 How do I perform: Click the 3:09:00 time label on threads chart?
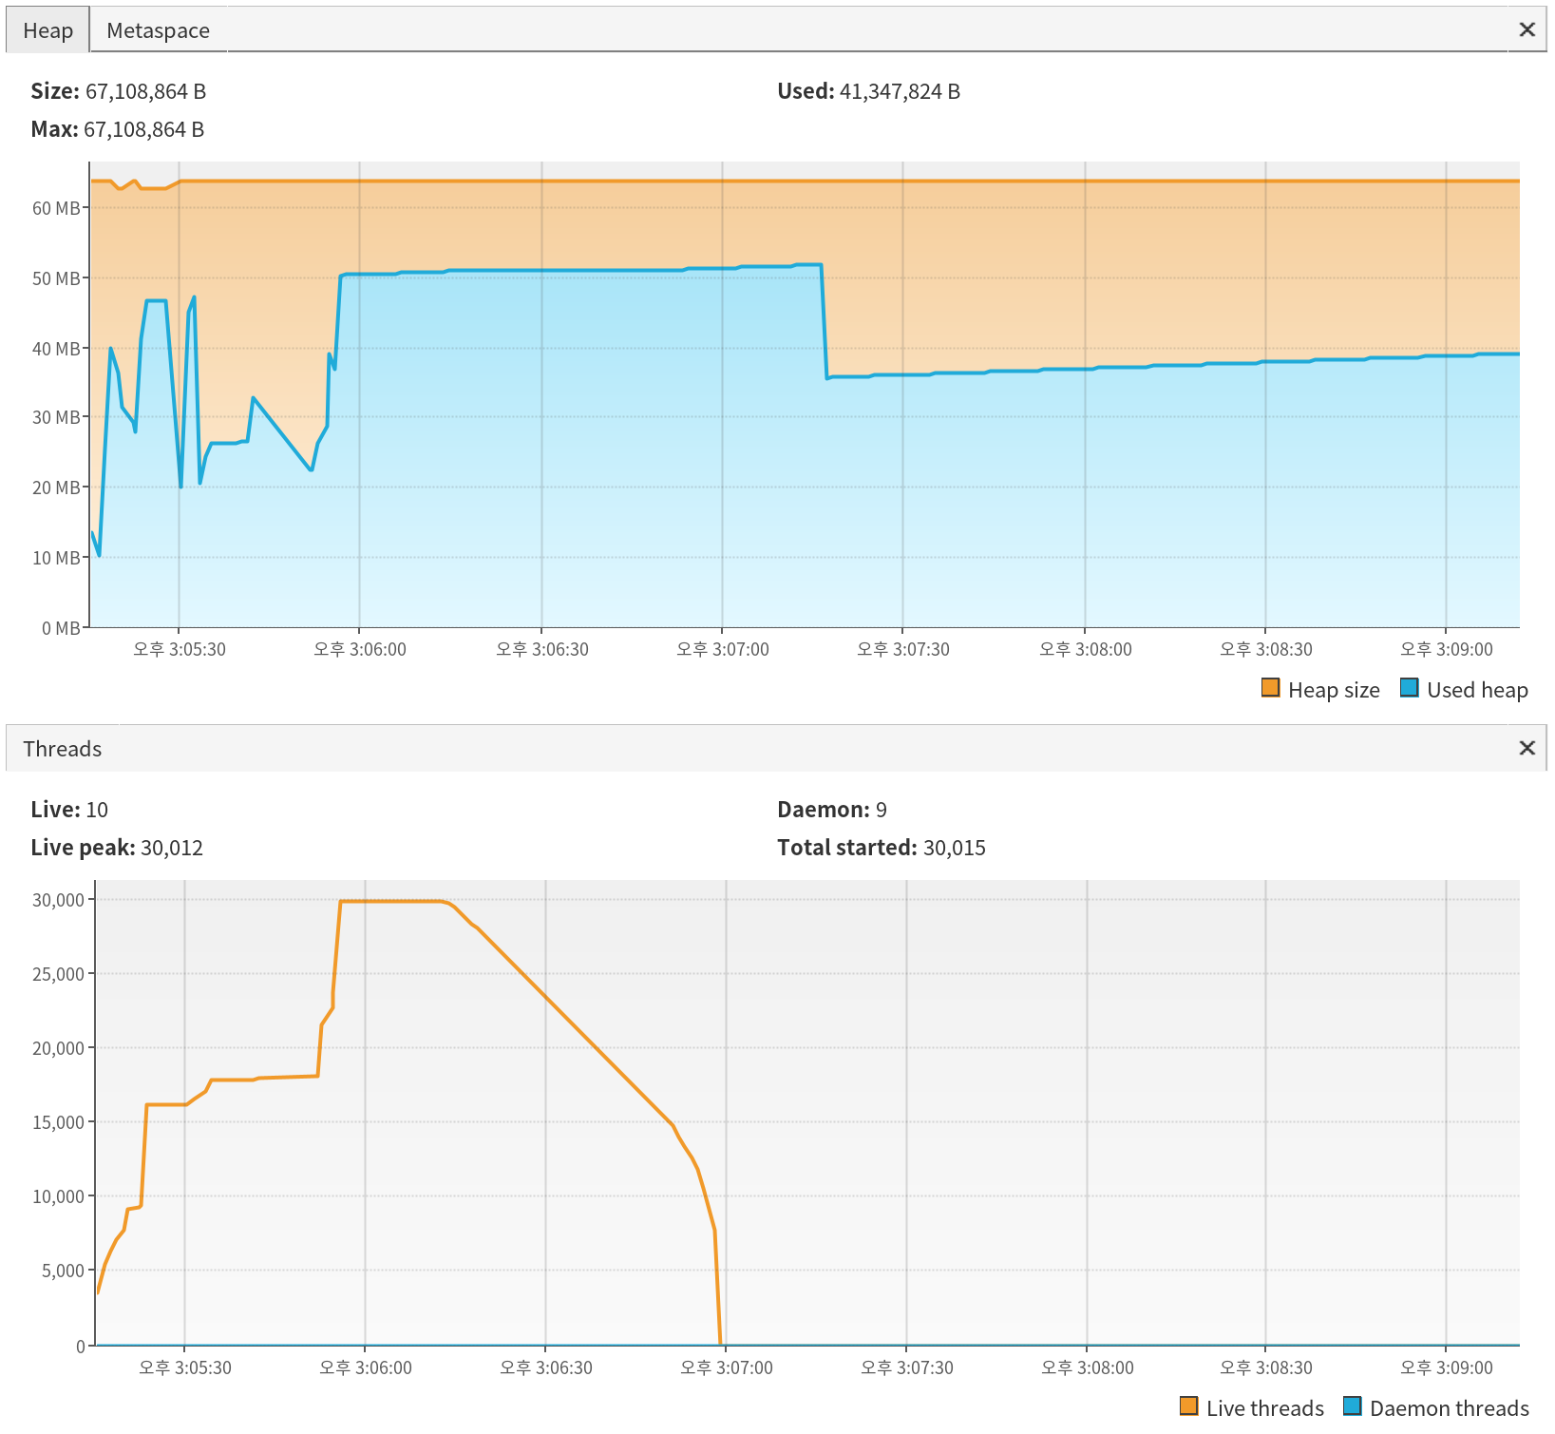[x=1447, y=1367]
